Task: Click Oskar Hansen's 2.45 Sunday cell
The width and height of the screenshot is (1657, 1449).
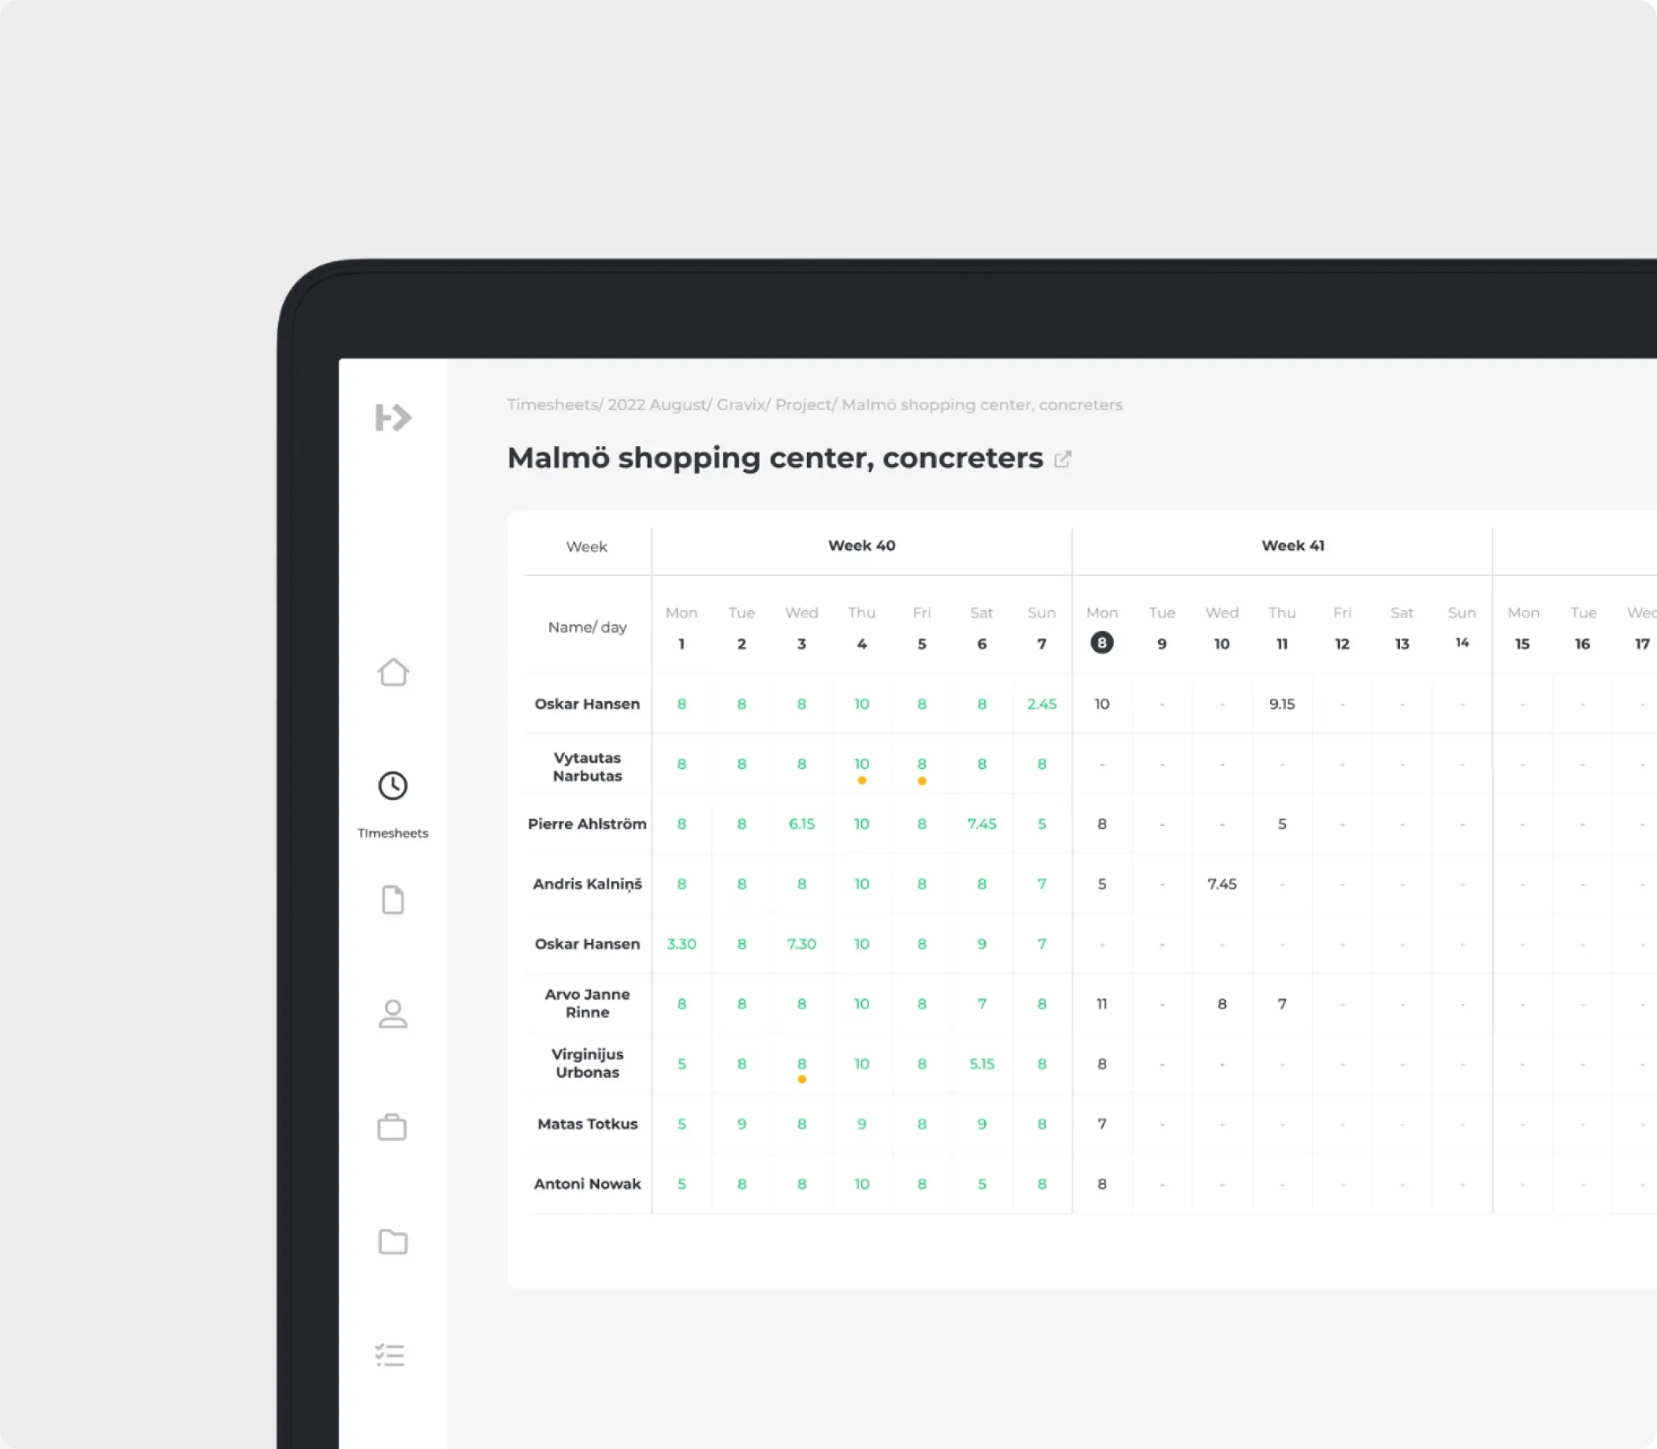Action: [1042, 704]
